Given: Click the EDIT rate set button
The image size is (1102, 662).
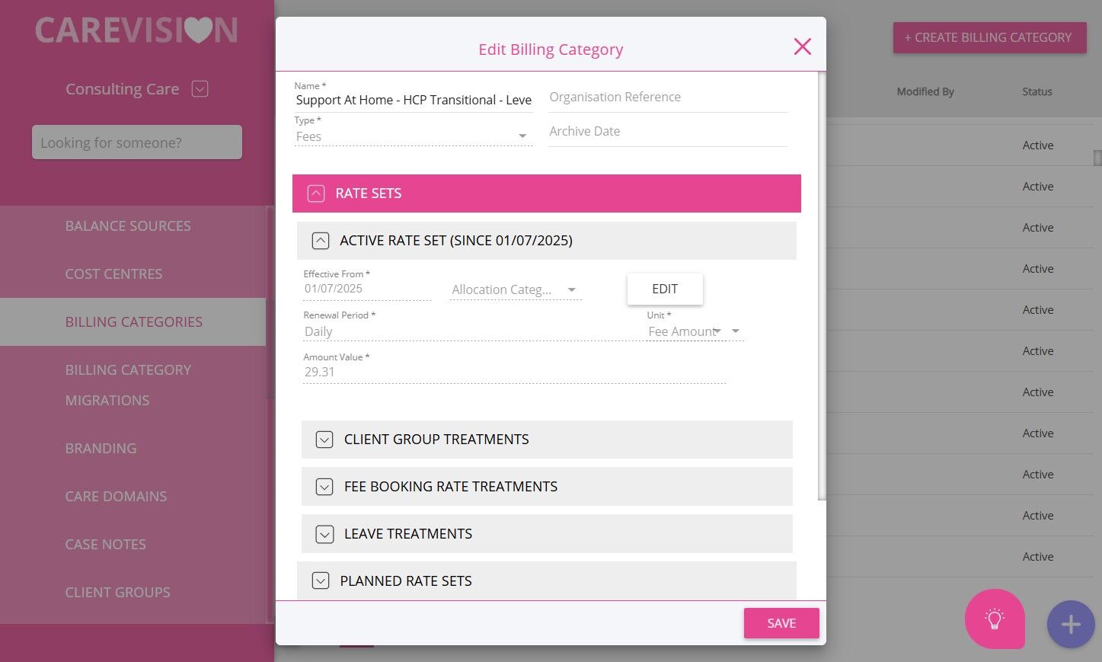Looking at the screenshot, I should point(665,289).
